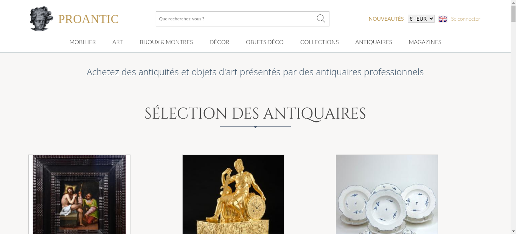This screenshot has width=516, height=234.
Task: Click the Nouveautés link
Action: point(386,19)
